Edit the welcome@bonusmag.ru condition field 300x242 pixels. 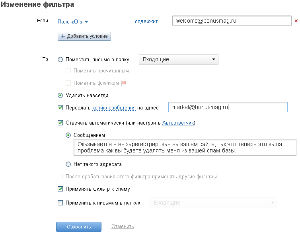click(x=232, y=21)
